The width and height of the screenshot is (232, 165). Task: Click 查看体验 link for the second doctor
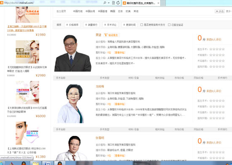[x=119, y=104]
